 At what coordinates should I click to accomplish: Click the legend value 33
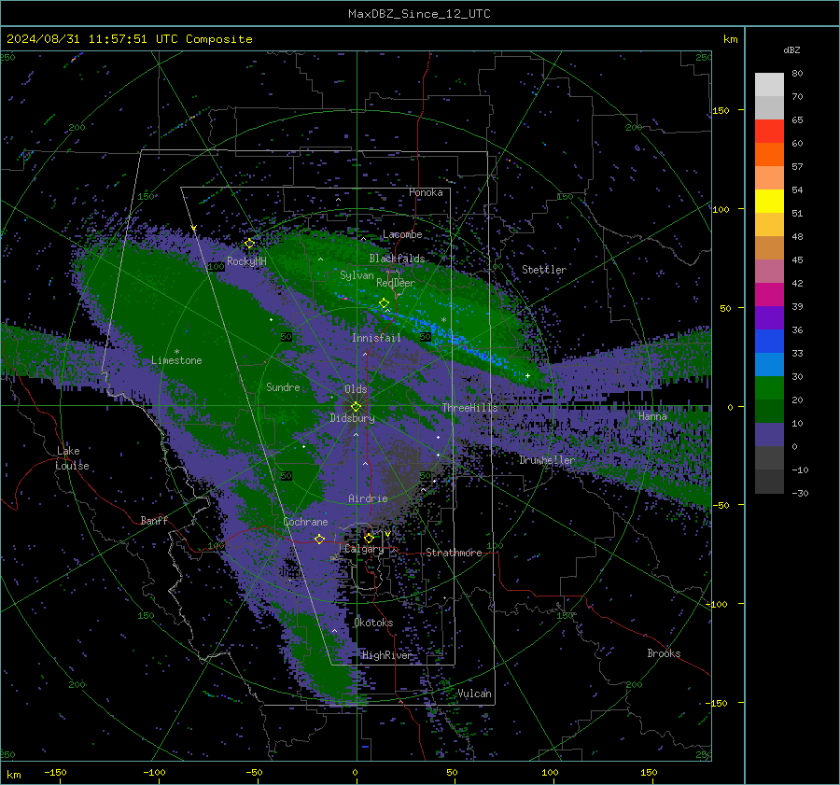(x=797, y=353)
